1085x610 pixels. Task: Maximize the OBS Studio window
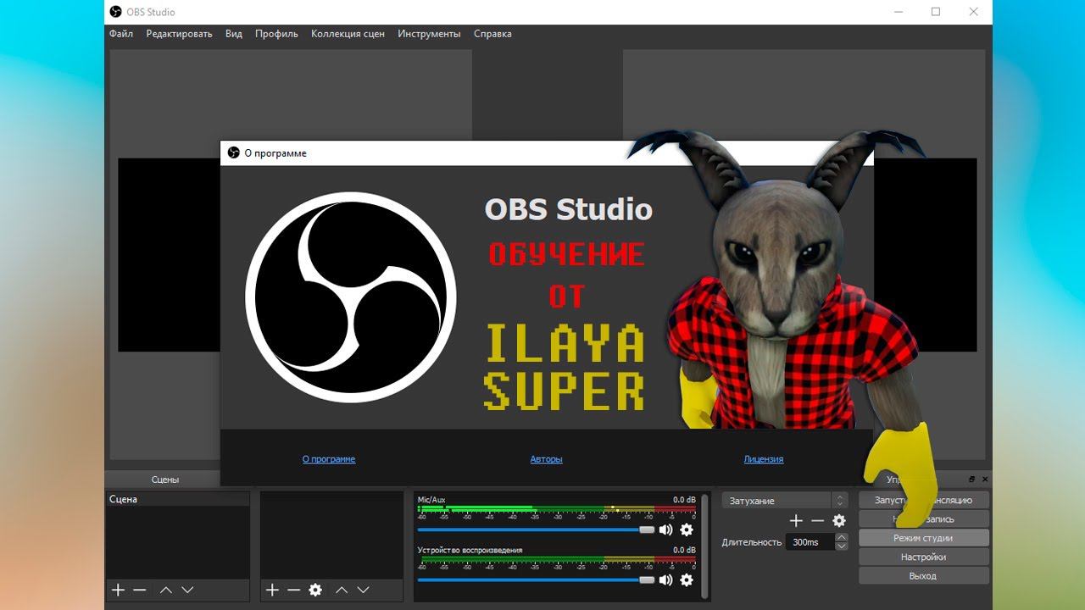coord(936,12)
